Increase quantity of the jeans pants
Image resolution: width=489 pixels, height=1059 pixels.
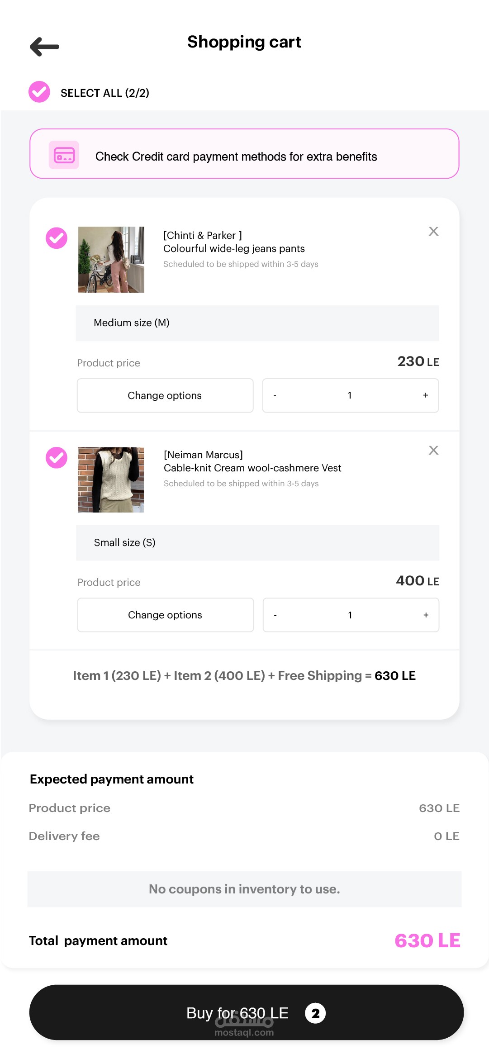pyautogui.click(x=425, y=395)
